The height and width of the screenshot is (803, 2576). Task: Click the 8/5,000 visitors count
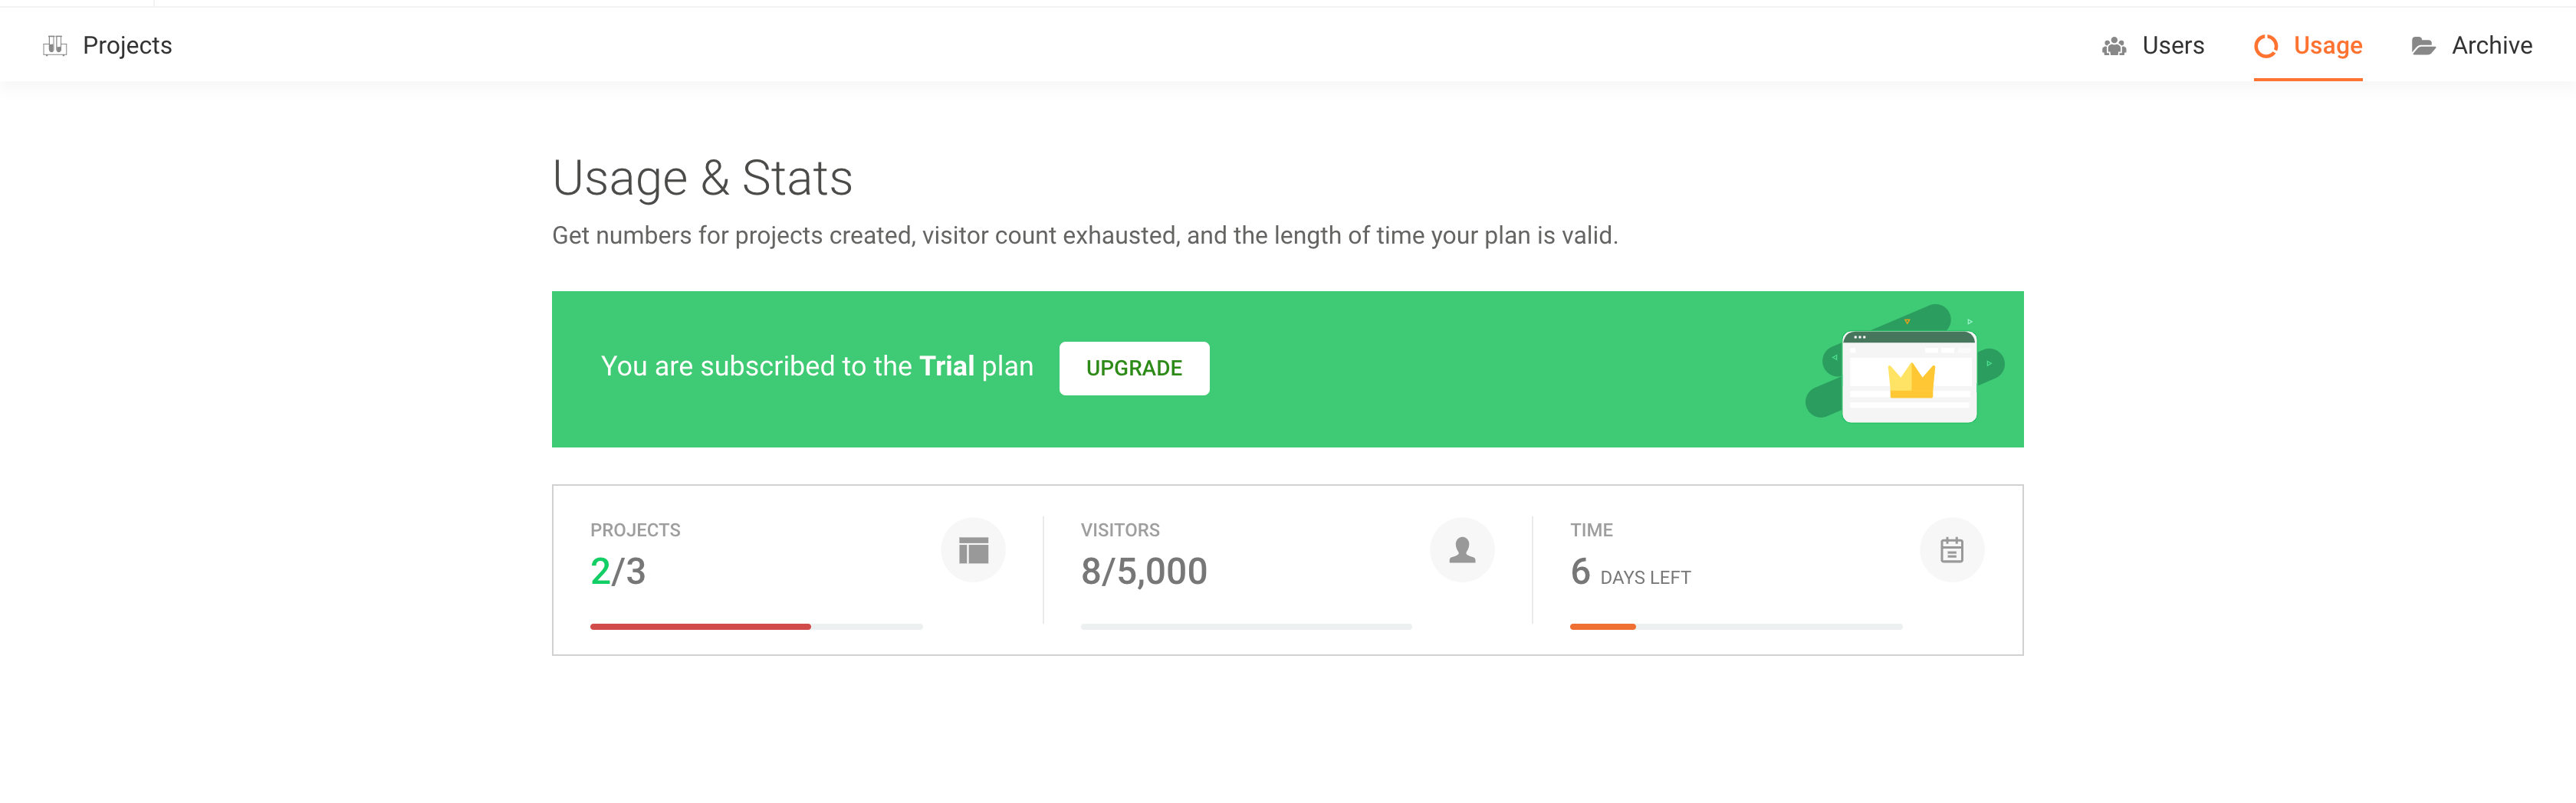[1143, 572]
